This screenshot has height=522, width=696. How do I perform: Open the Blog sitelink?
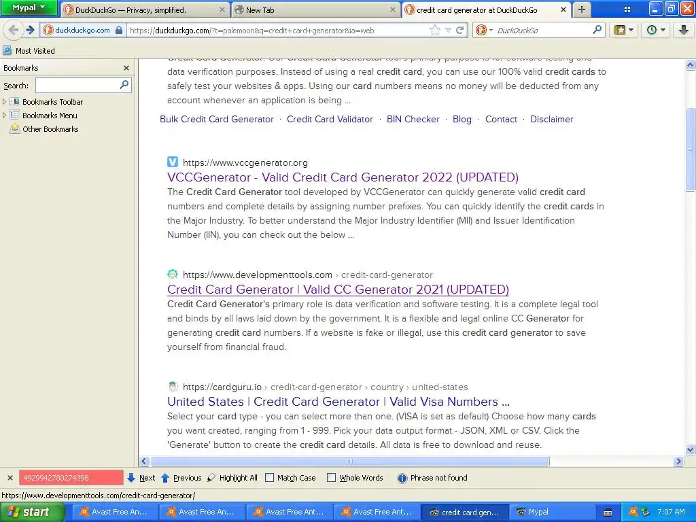[x=462, y=119]
